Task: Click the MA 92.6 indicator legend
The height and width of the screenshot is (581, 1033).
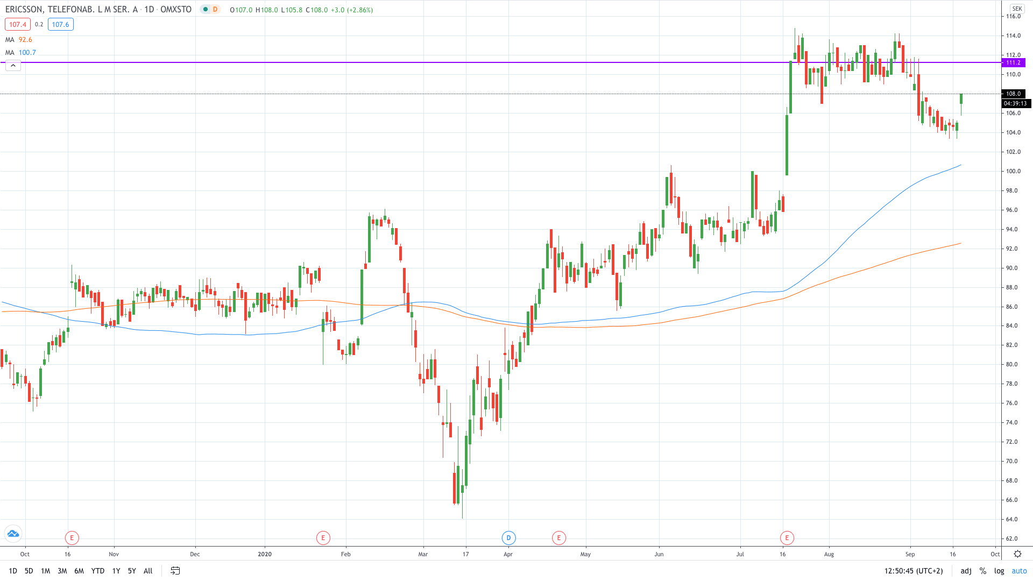Action: [19, 40]
